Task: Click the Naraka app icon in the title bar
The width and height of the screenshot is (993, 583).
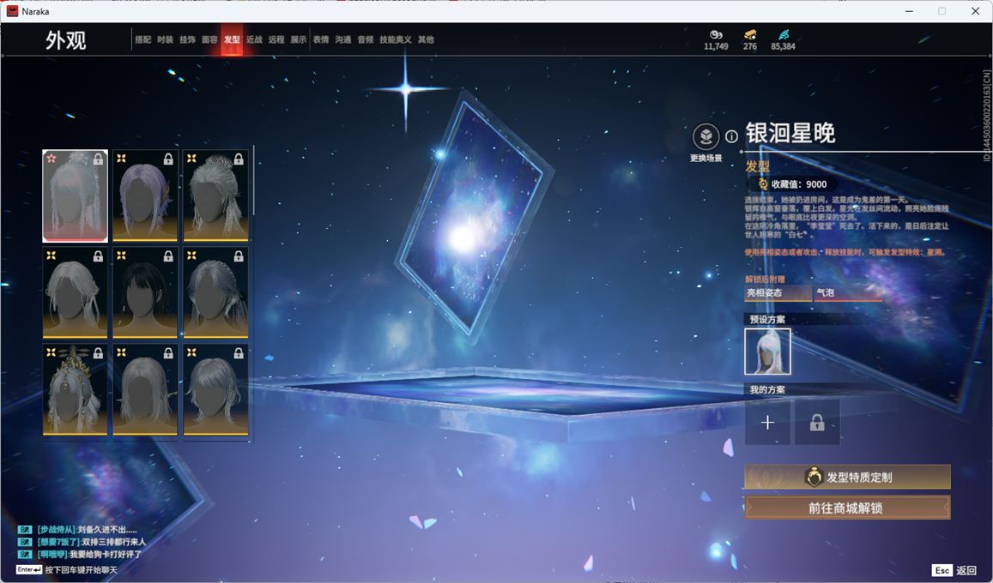Action: point(12,11)
